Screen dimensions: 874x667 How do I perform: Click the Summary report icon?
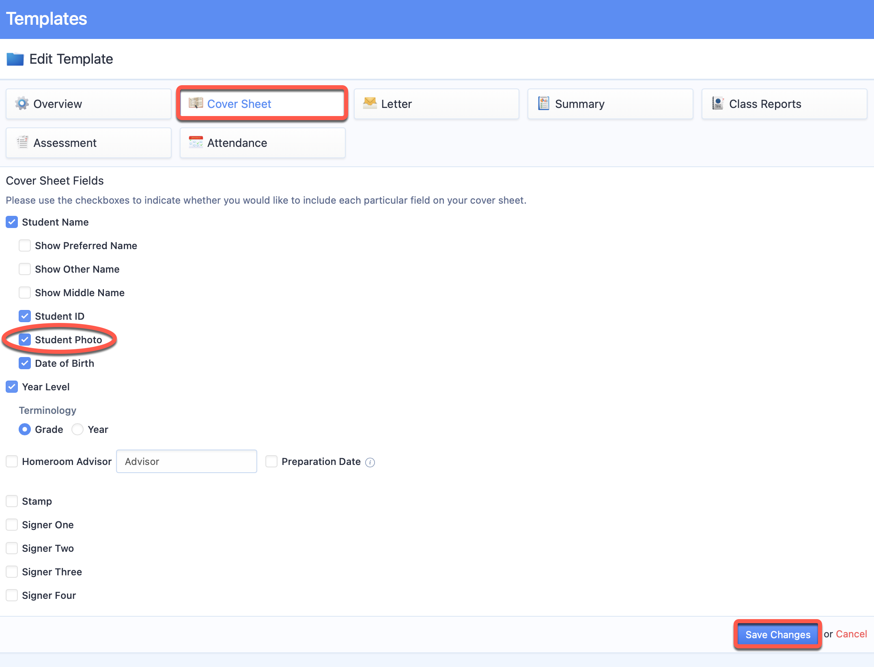click(544, 103)
